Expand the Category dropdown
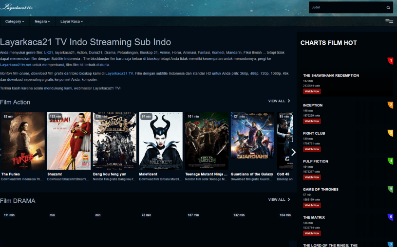Viewport: 397px width, 247px height. pos(15,21)
